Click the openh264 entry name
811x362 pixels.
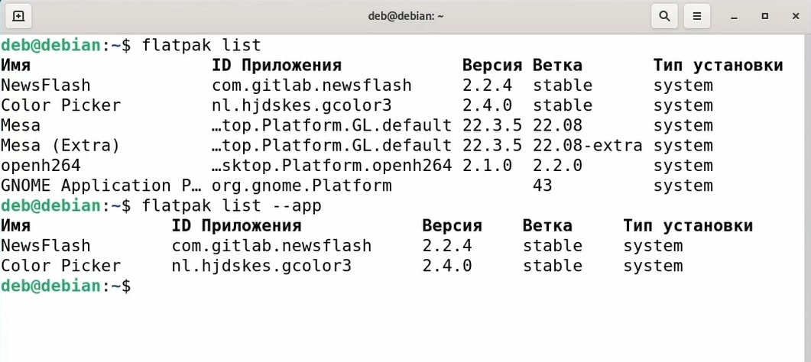[x=41, y=166]
